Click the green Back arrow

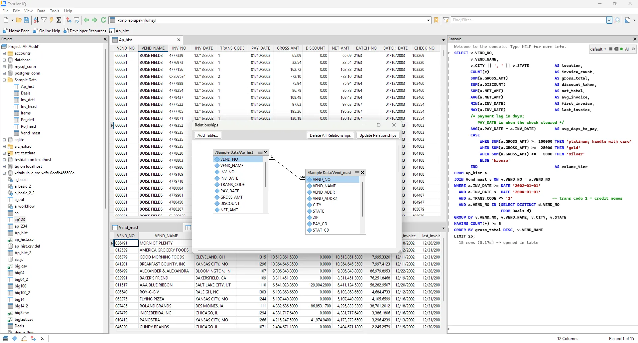pyautogui.click(x=86, y=20)
